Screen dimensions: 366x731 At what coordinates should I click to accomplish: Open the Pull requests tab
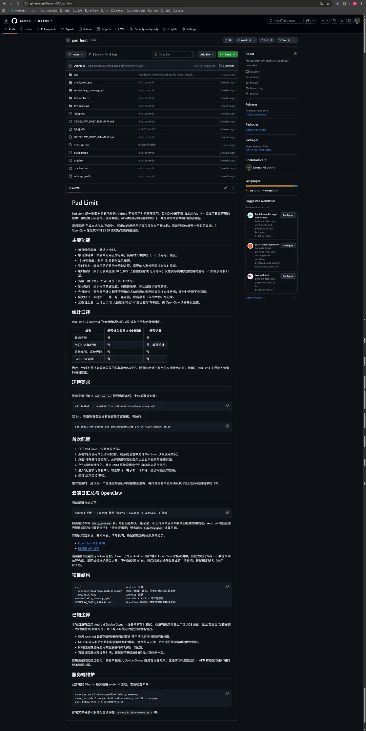point(46,29)
